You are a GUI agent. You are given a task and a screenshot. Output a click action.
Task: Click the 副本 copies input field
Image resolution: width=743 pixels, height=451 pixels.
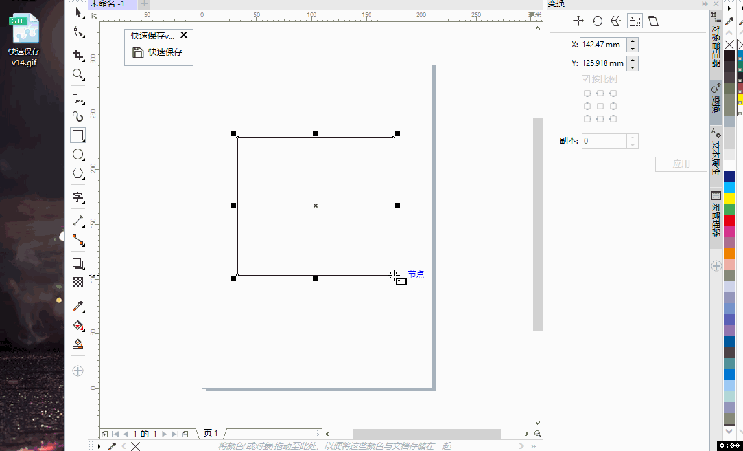pos(604,141)
